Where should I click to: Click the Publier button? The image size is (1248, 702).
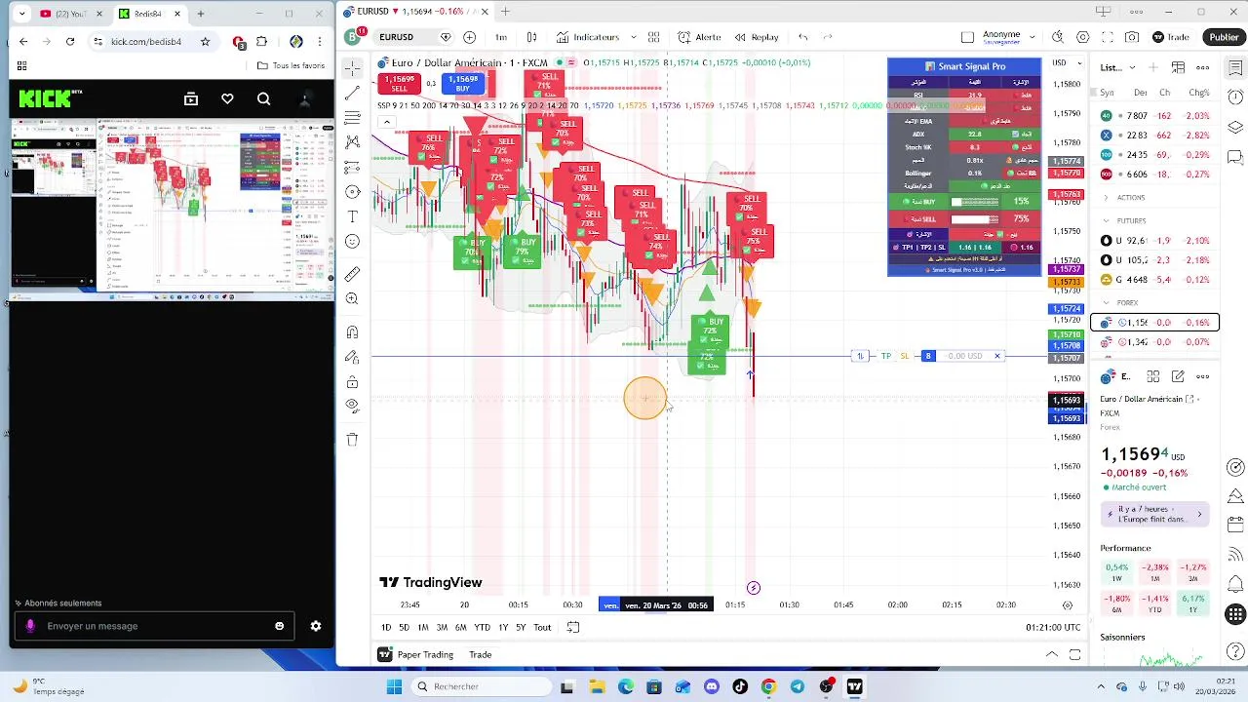[x=1224, y=37]
